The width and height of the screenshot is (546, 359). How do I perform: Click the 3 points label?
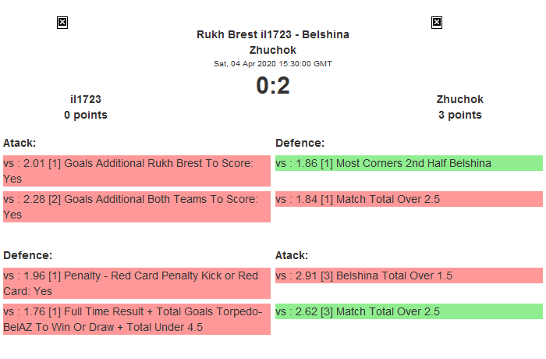point(460,115)
